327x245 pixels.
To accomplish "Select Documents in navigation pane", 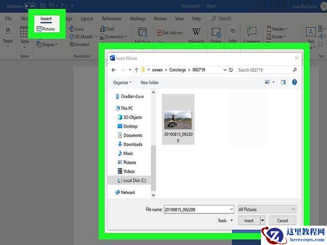I will tap(130, 135).
